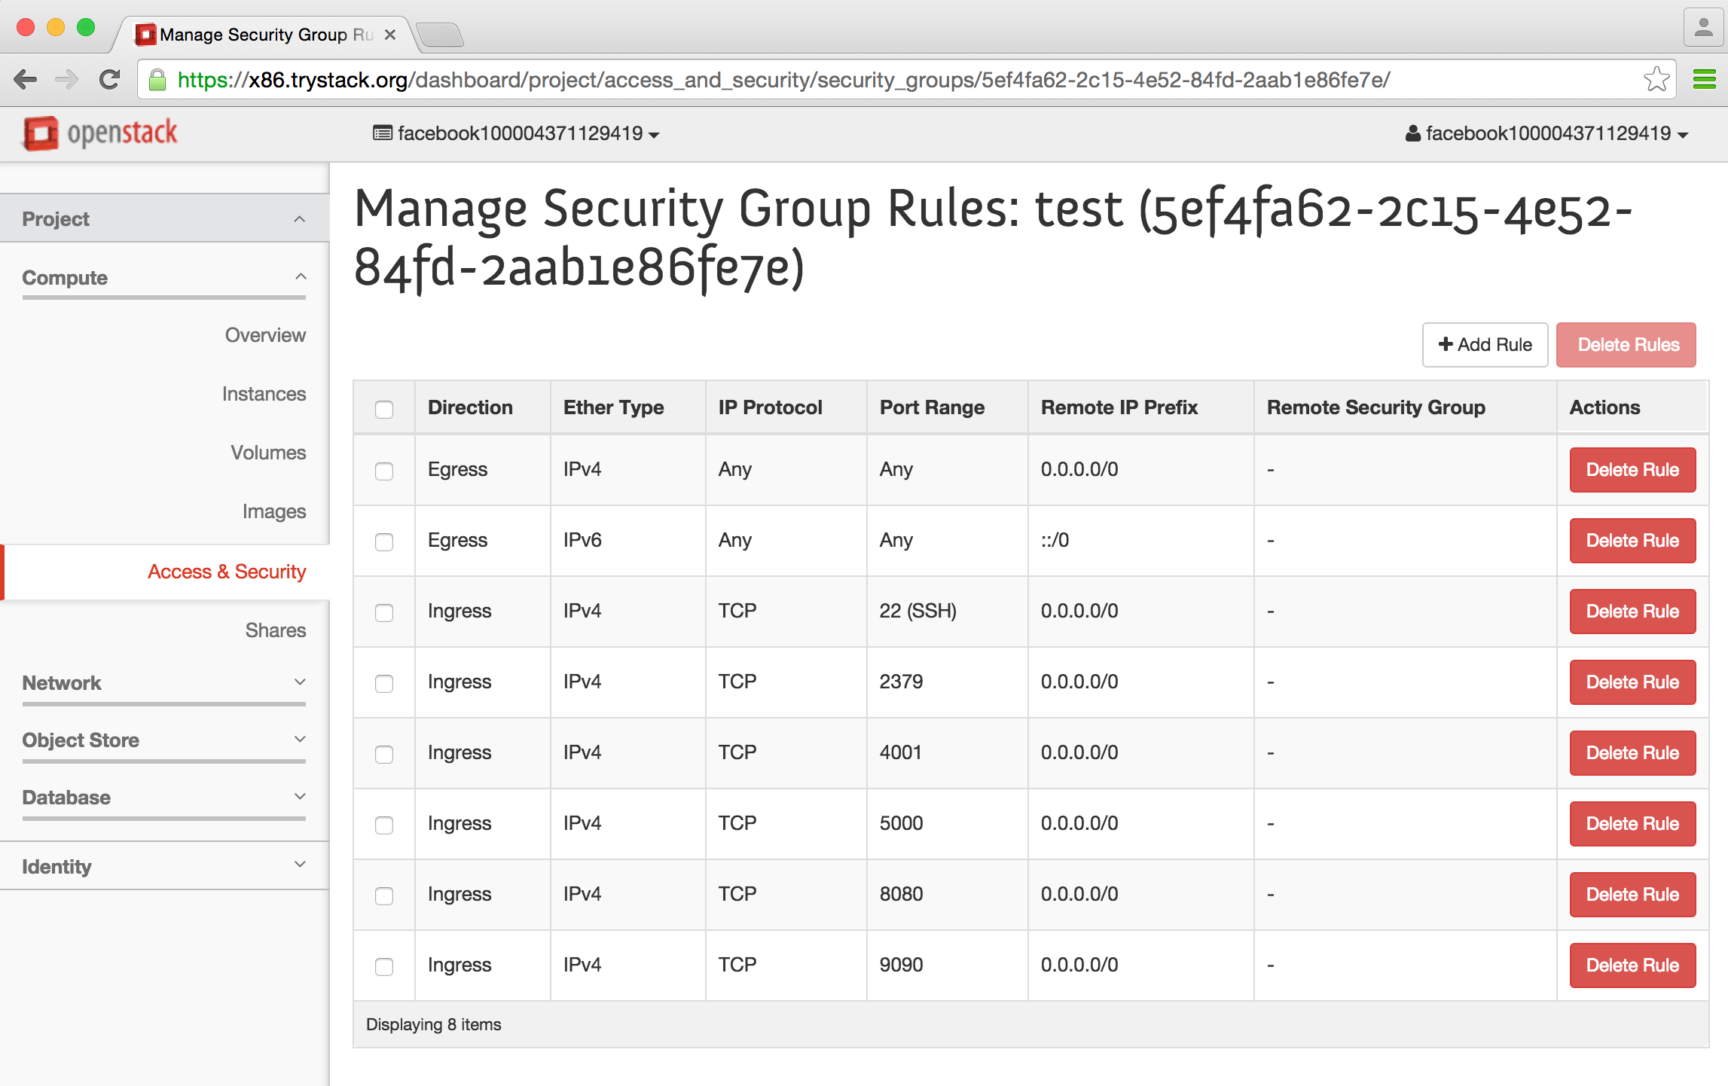Image resolution: width=1728 pixels, height=1086 pixels.
Task: Click the browser back arrow
Action: pyautogui.click(x=26, y=79)
